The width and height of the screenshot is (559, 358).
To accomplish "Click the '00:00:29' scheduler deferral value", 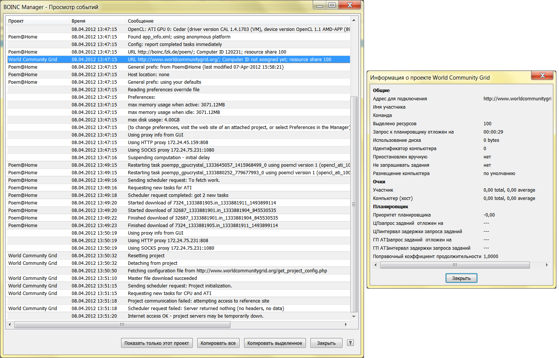I will 493,132.
